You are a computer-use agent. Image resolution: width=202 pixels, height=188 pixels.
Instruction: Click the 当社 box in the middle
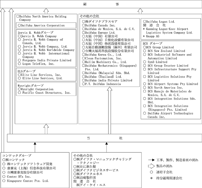pyautogui.click(x=105, y=138)
